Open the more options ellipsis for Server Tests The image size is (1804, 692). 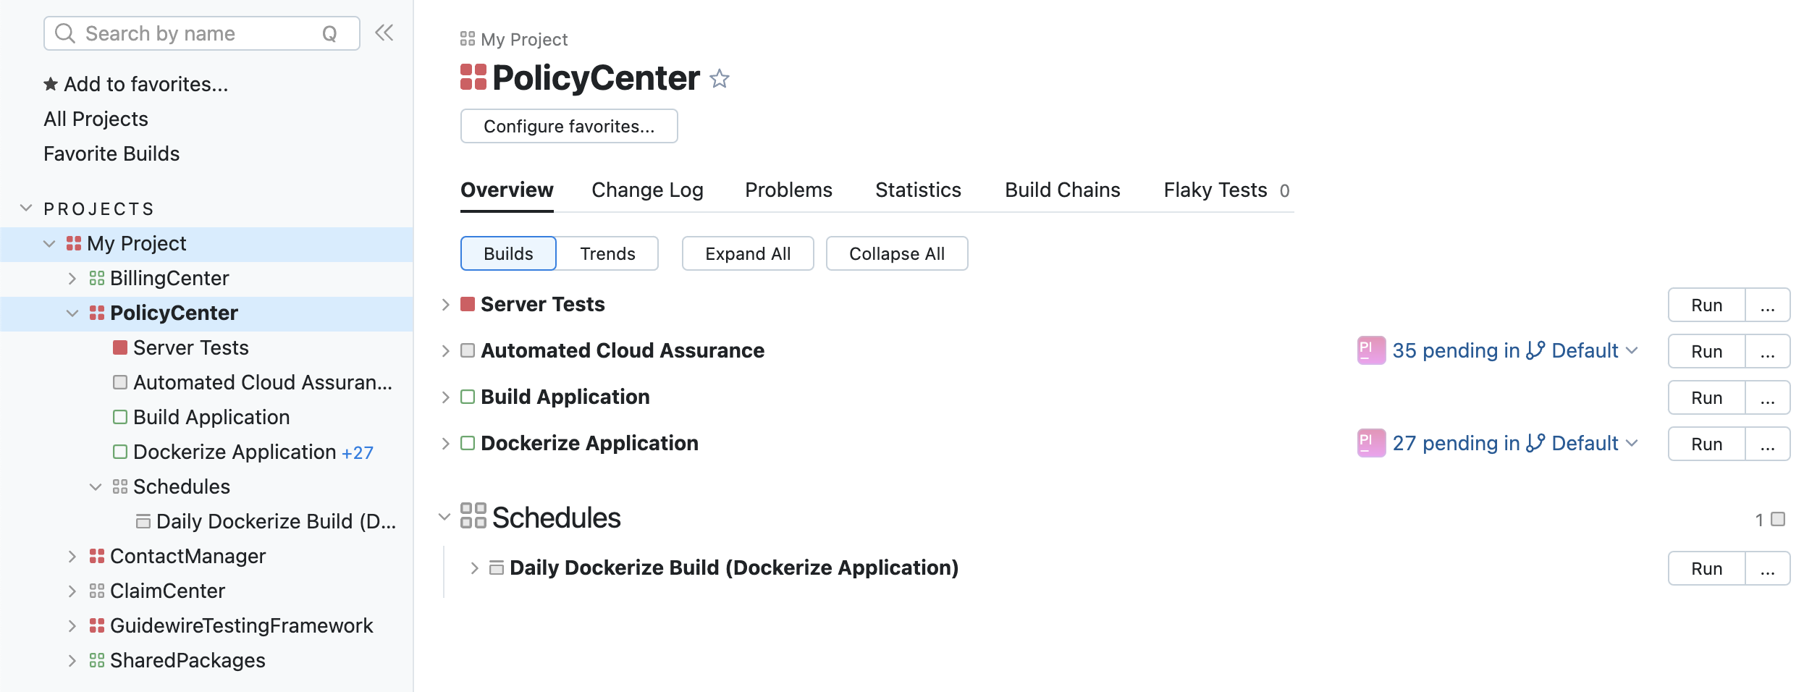coord(1767,305)
